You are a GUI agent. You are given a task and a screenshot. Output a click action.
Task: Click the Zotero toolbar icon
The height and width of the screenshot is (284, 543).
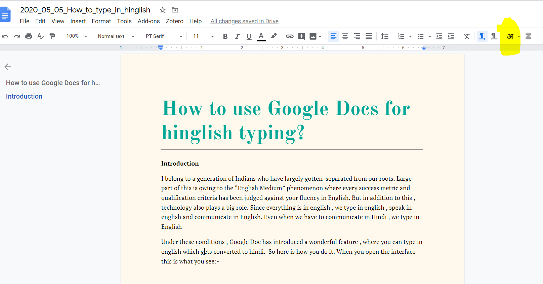(528, 36)
